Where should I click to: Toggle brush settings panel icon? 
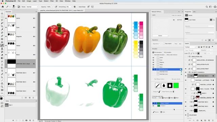19,7
